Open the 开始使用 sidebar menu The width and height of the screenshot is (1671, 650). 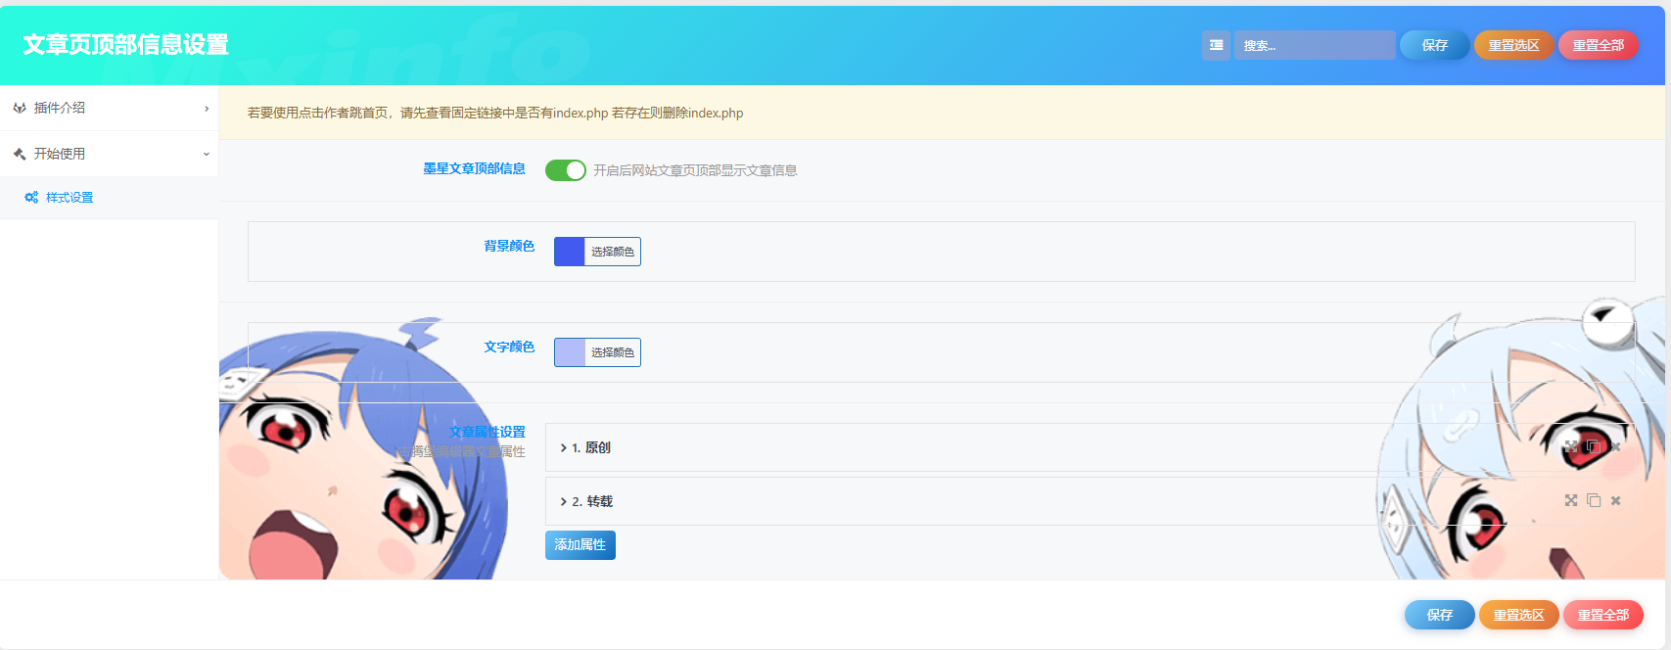click(109, 154)
